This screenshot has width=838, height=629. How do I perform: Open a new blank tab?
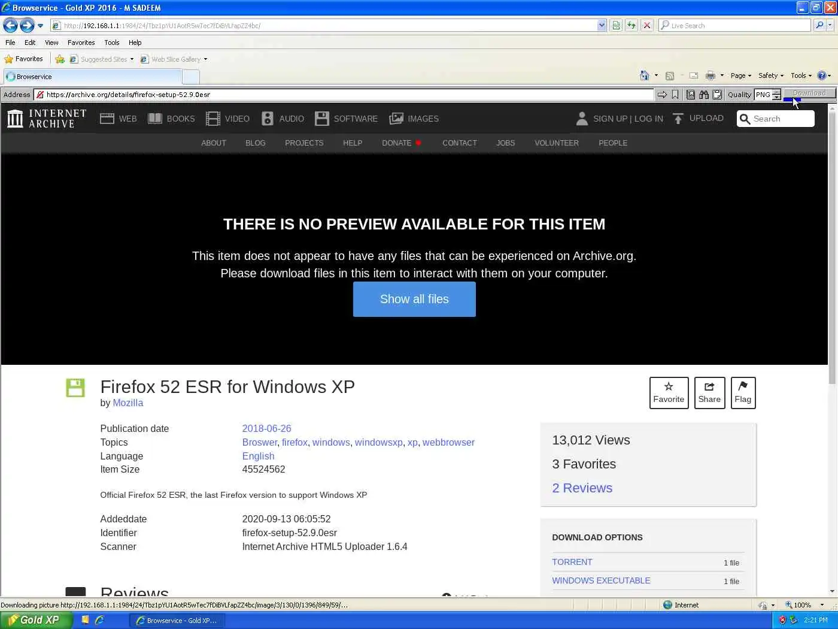[190, 77]
